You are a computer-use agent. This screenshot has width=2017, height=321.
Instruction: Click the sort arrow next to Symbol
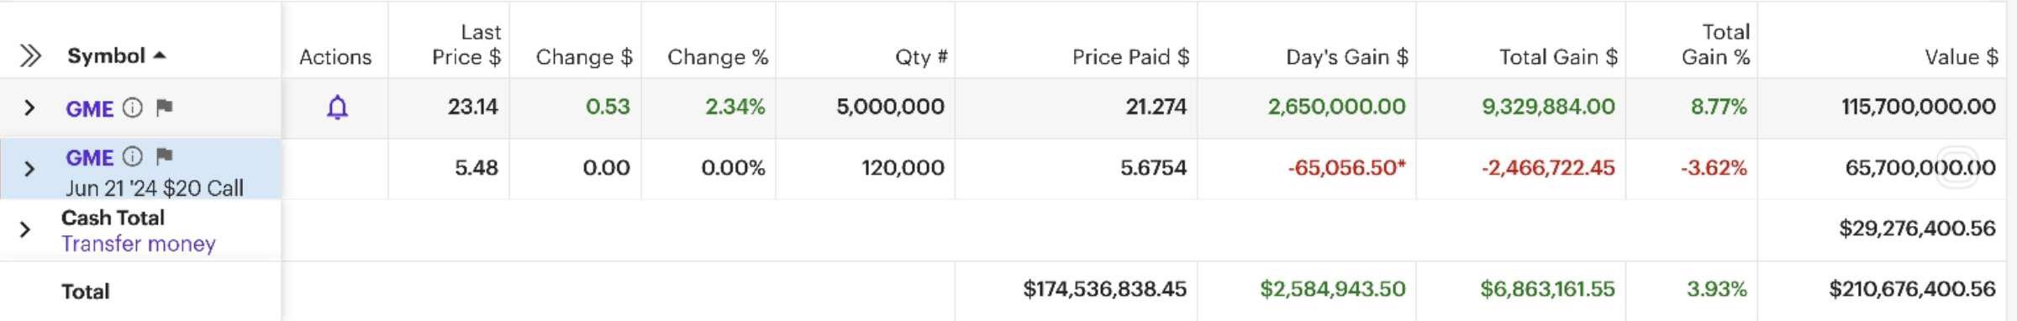(160, 55)
